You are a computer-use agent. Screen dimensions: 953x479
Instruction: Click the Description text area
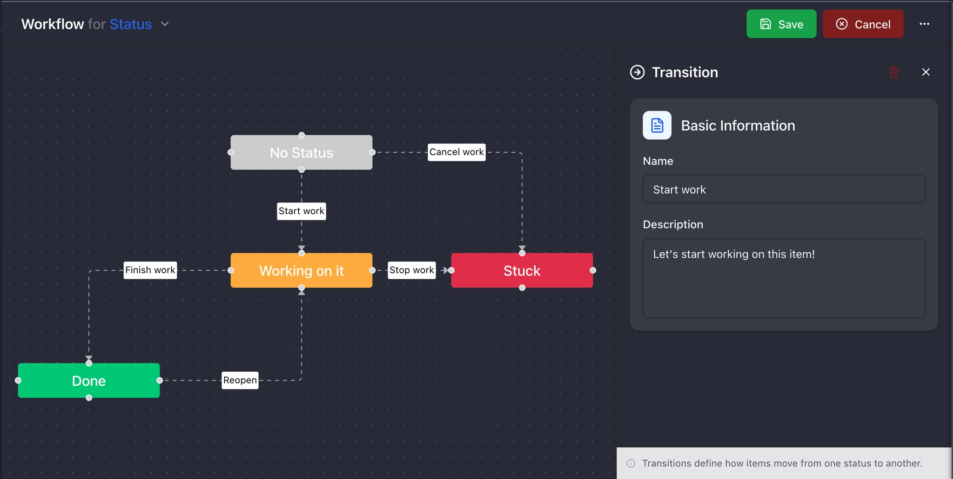point(783,278)
